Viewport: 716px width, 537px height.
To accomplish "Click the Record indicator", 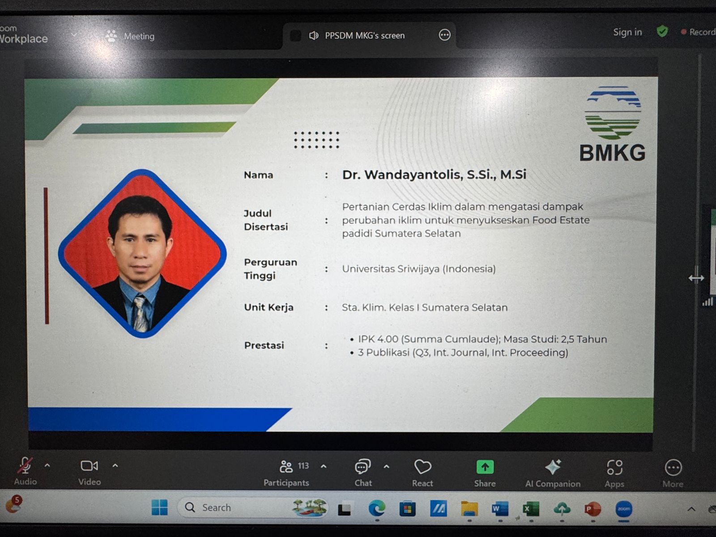I will pyautogui.click(x=698, y=32).
